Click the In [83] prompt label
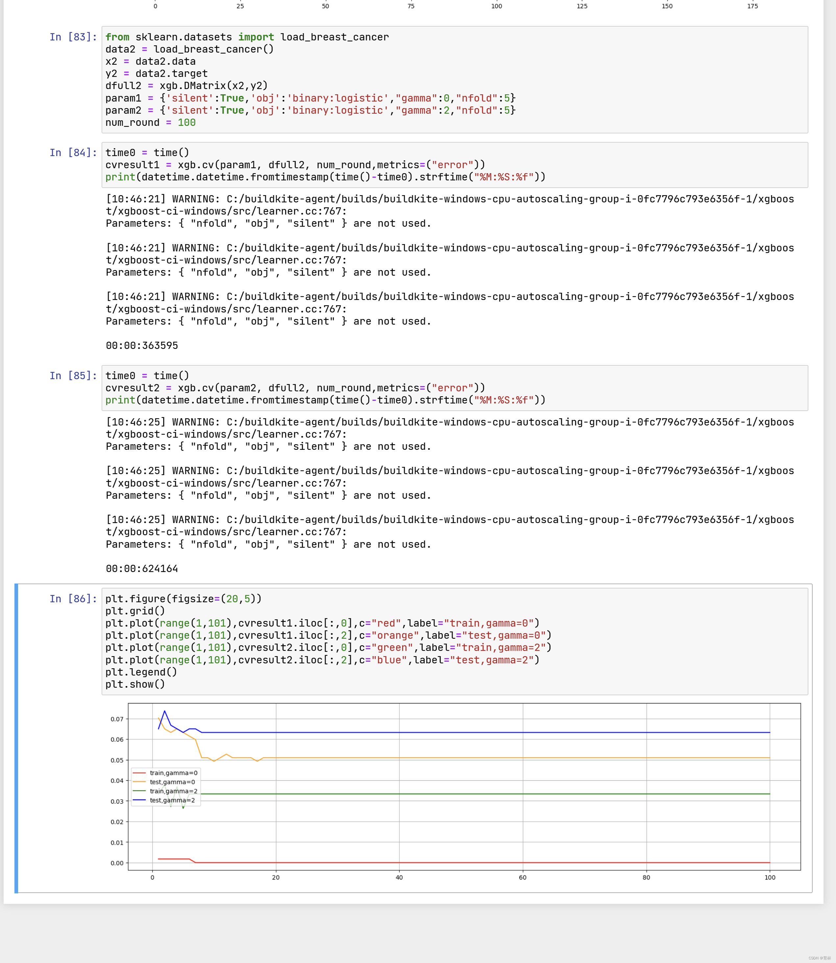The image size is (836, 963). [73, 37]
